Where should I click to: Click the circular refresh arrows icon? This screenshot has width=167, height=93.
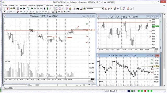[x=112, y=9]
